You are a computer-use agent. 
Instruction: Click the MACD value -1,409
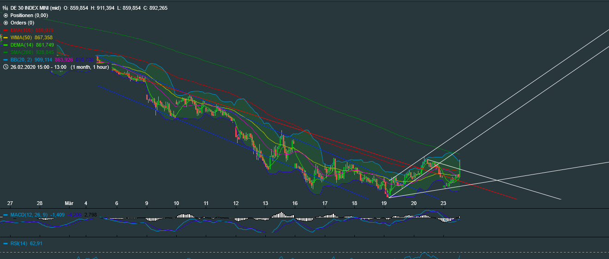[x=58, y=215]
